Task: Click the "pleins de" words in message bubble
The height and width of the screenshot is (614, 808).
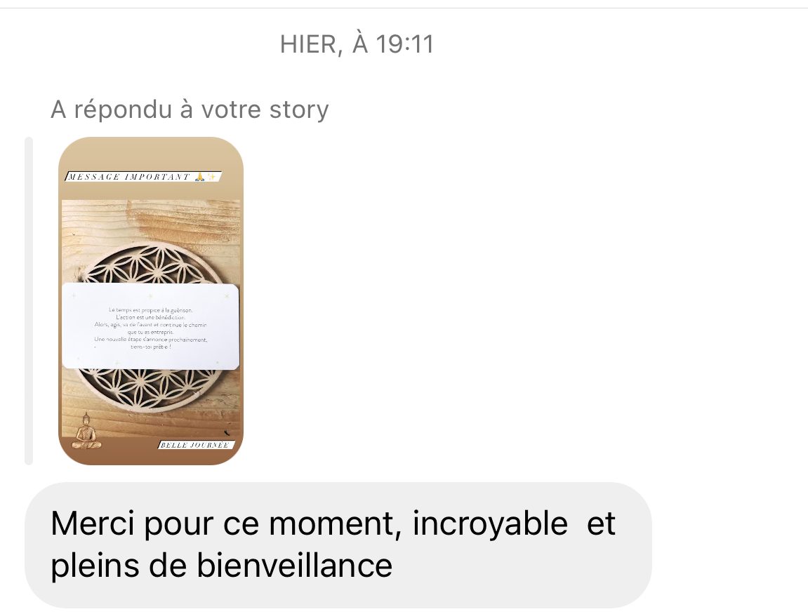Action: (x=119, y=566)
